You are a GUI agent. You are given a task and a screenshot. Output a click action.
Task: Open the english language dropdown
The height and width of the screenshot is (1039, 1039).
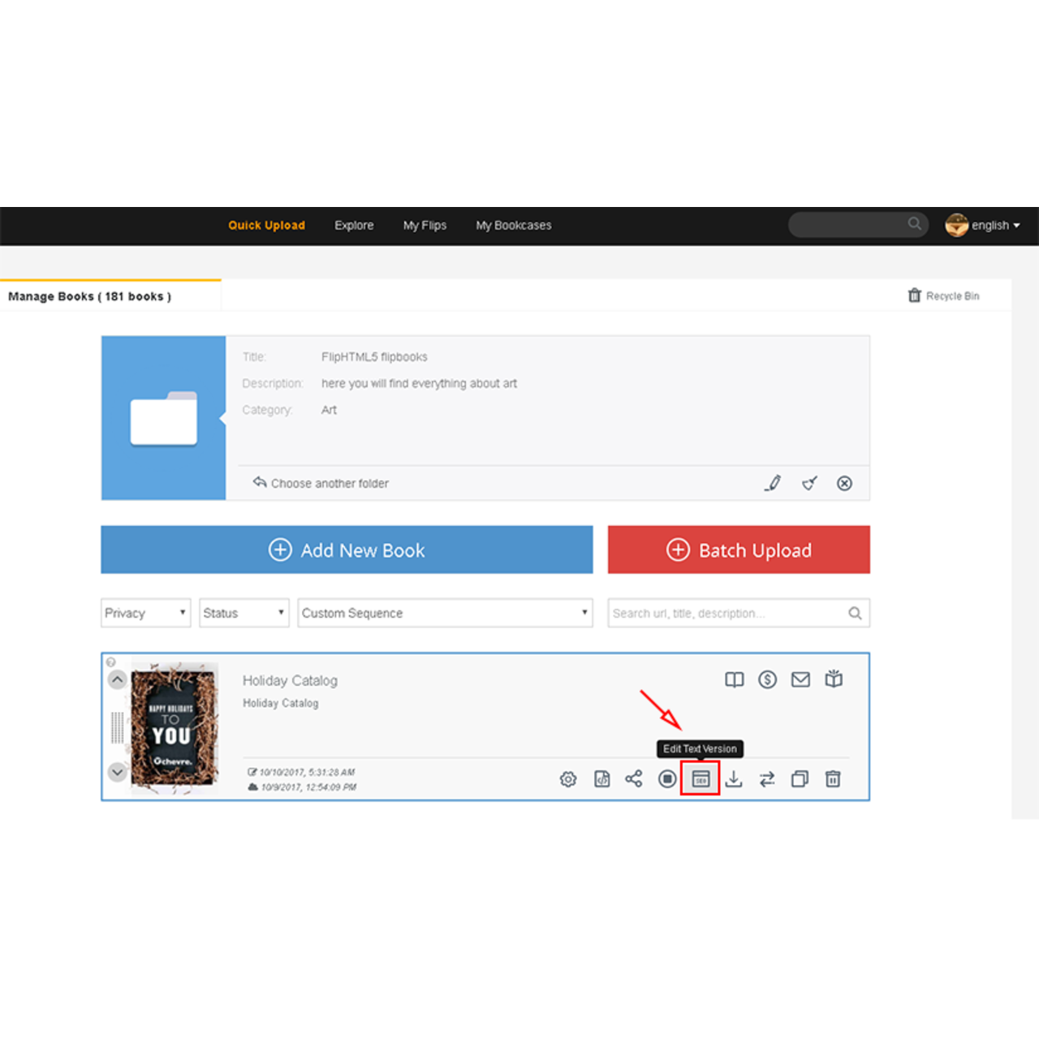coord(992,225)
